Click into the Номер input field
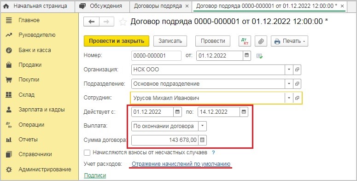This screenshot has height=181, width=357. tap(157, 56)
